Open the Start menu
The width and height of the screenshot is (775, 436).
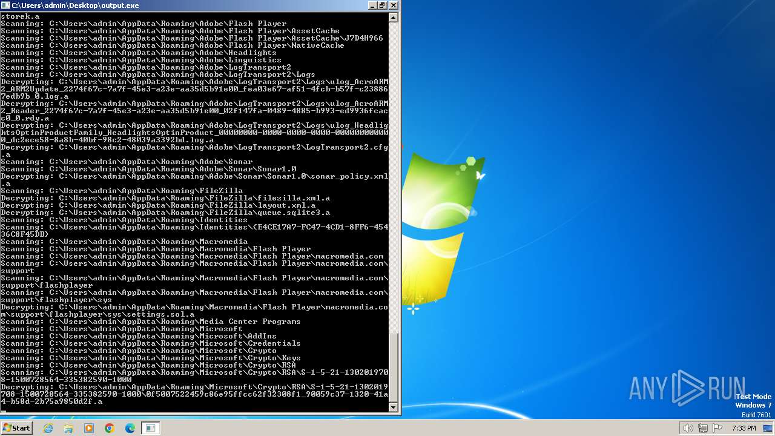tap(17, 428)
